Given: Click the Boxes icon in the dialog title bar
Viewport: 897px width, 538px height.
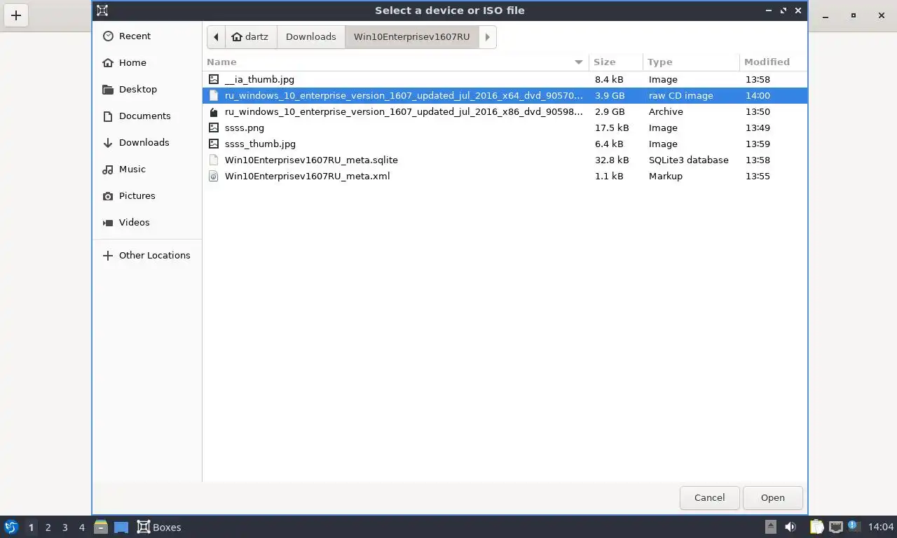Looking at the screenshot, I should coord(102,11).
